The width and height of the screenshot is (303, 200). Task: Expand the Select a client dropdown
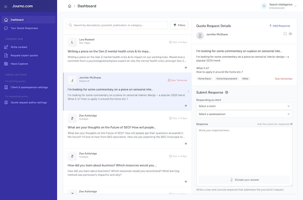pyautogui.click(x=244, y=106)
